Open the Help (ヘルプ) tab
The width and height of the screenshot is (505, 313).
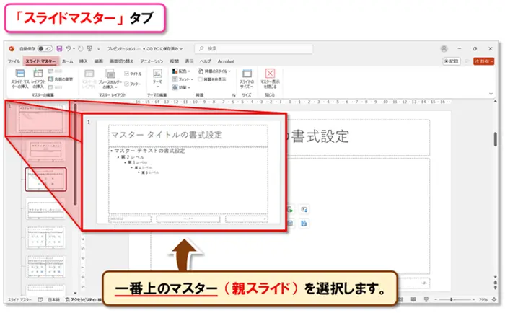click(205, 61)
